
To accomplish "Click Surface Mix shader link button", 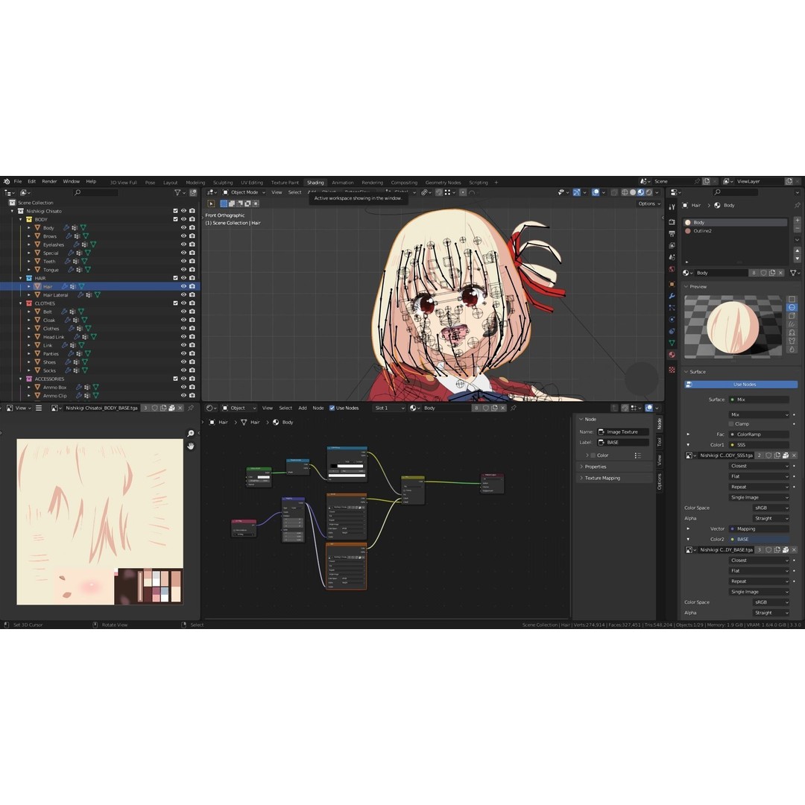I will pos(759,400).
